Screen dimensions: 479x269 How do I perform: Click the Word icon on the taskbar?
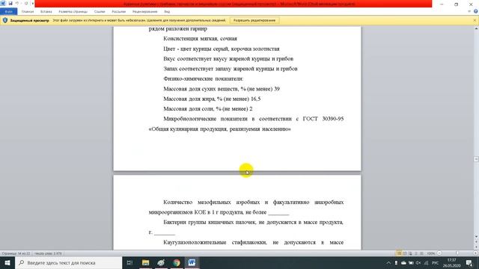click(192, 262)
